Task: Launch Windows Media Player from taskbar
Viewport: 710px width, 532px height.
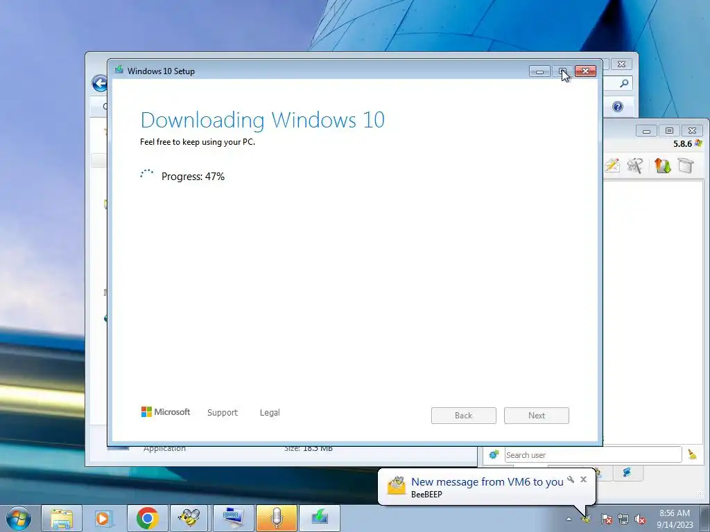Action: pos(103,518)
